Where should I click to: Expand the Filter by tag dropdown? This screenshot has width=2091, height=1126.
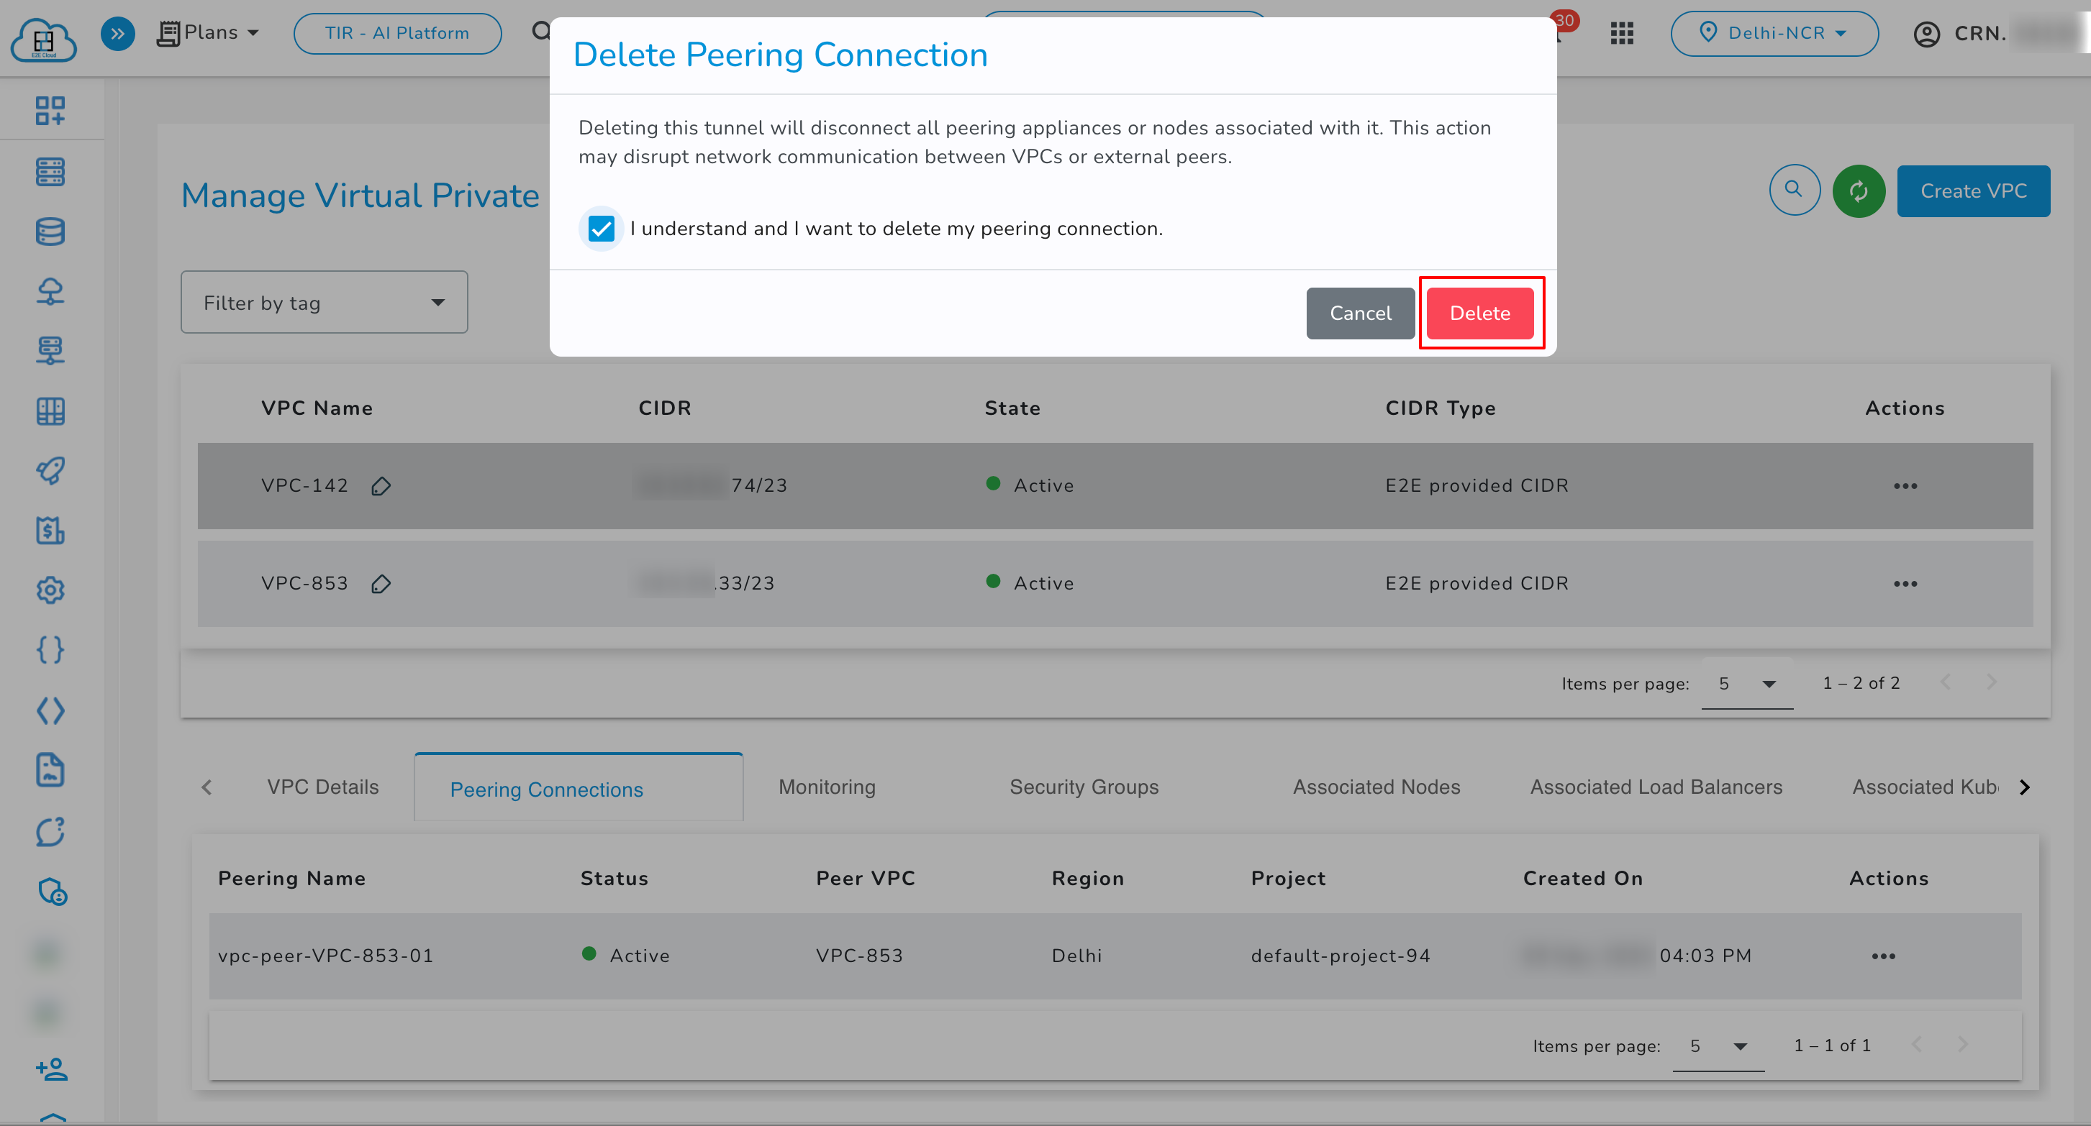324,302
